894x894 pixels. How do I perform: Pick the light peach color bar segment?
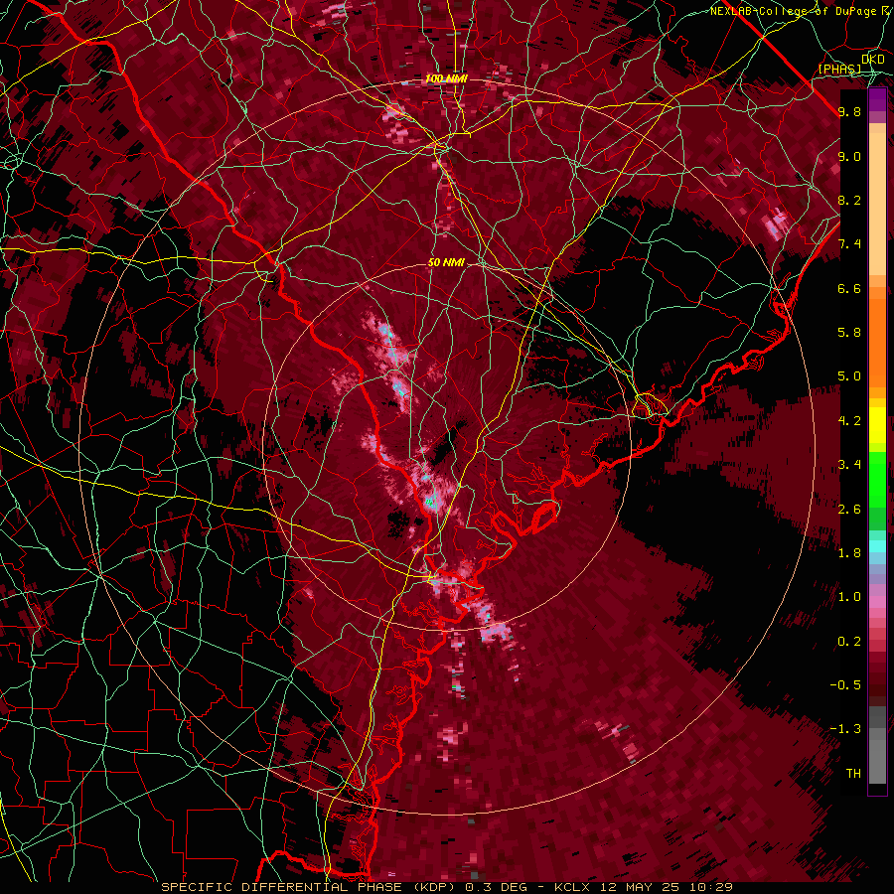point(877,204)
